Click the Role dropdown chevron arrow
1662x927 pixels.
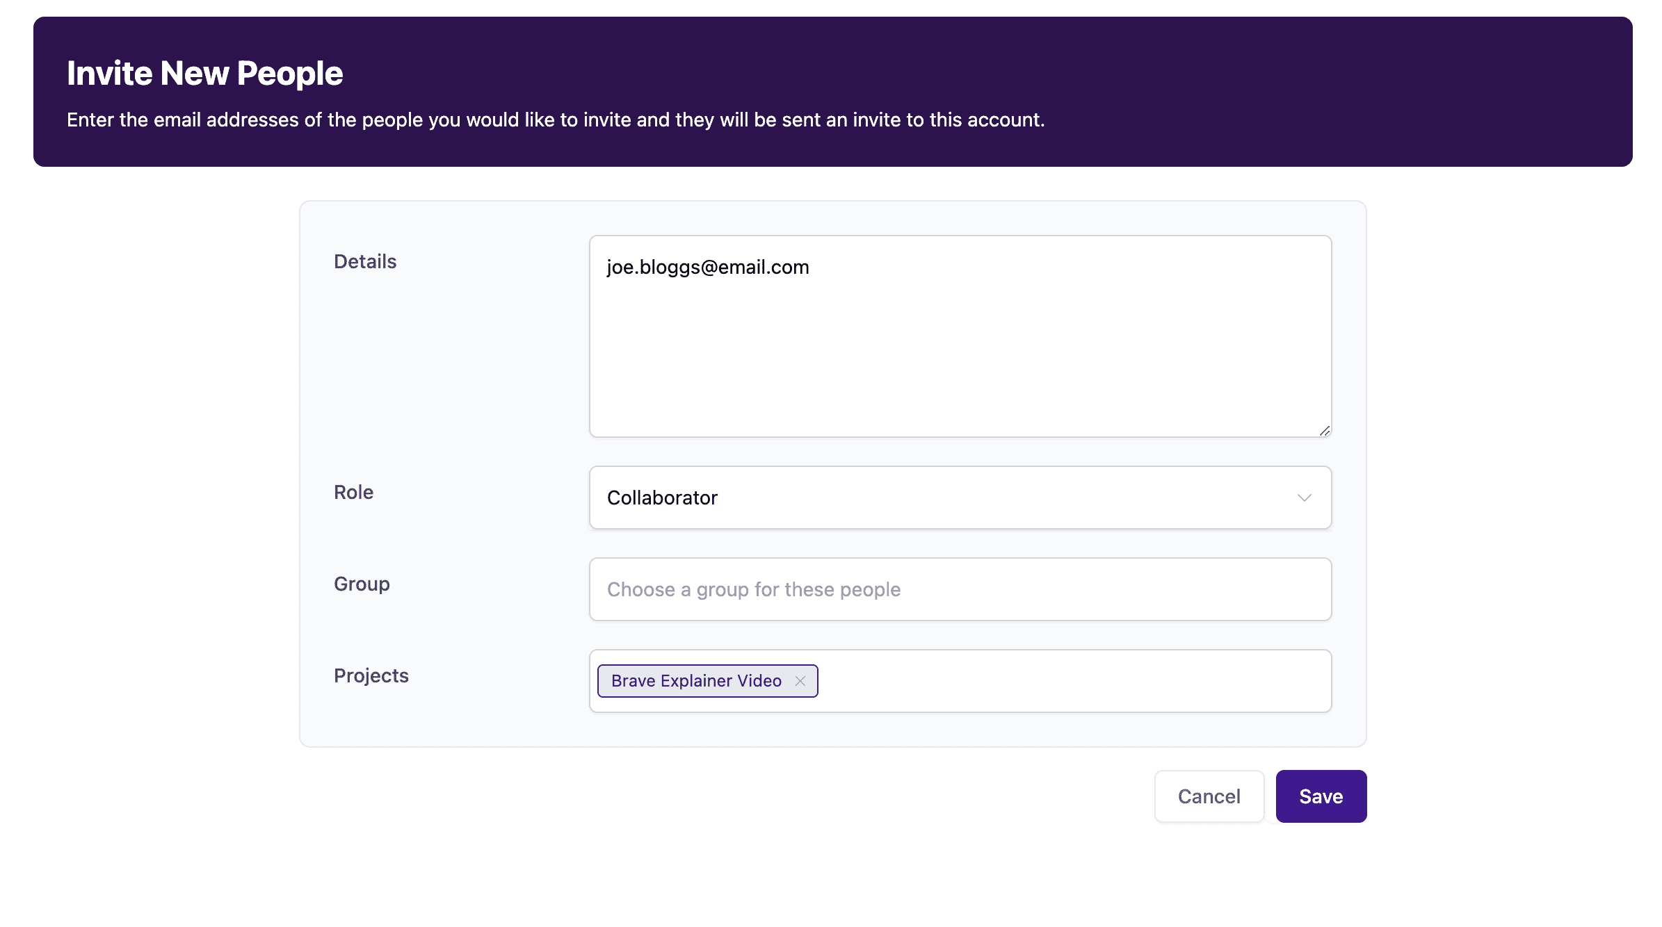click(1304, 498)
